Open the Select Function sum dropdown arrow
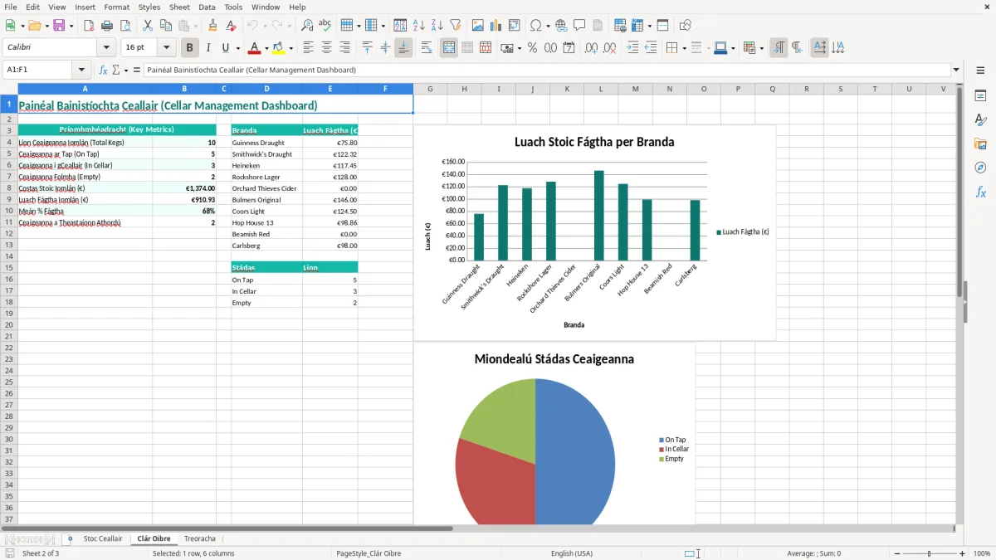The height and width of the screenshot is (560, 996). (126, 70)
